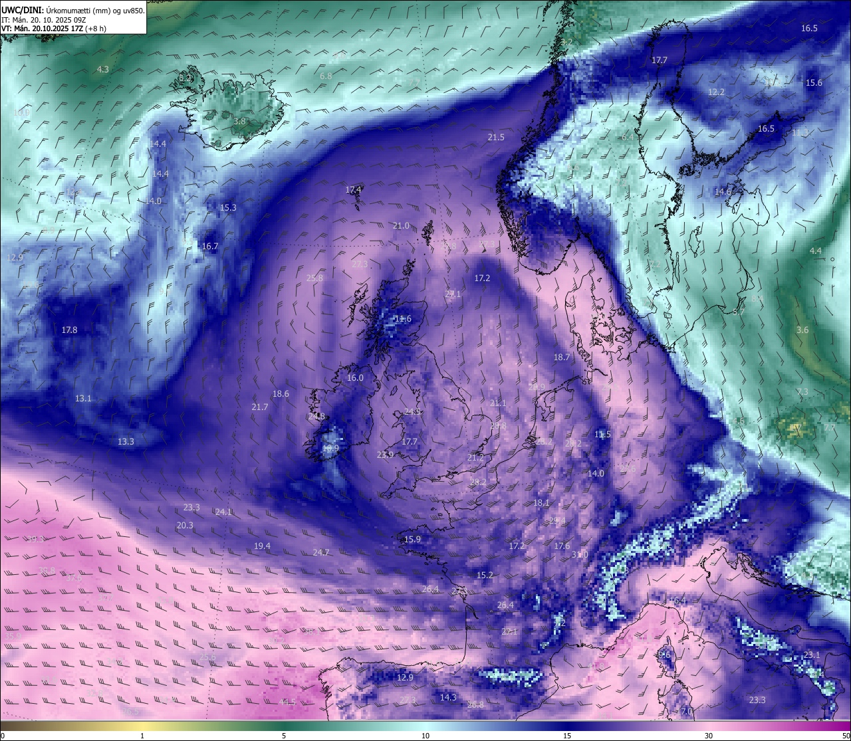Viewport: 851px width, 741px height.
Task: Click the 23.1 value over southern Italy
Action: [812, 655]
